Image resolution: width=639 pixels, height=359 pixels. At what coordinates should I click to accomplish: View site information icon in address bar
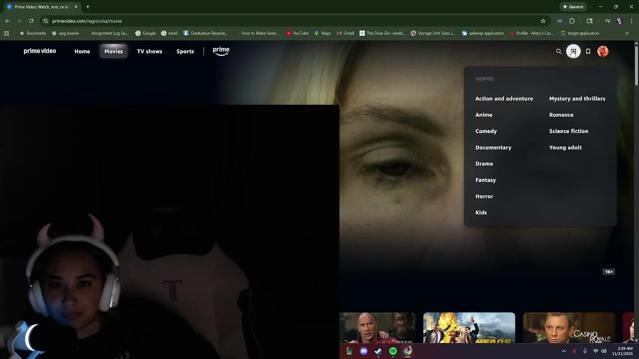[45, 21]
